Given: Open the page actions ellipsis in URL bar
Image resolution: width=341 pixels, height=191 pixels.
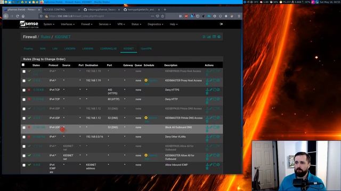Looking at the screenshot, I should click(x=152, y=16).
